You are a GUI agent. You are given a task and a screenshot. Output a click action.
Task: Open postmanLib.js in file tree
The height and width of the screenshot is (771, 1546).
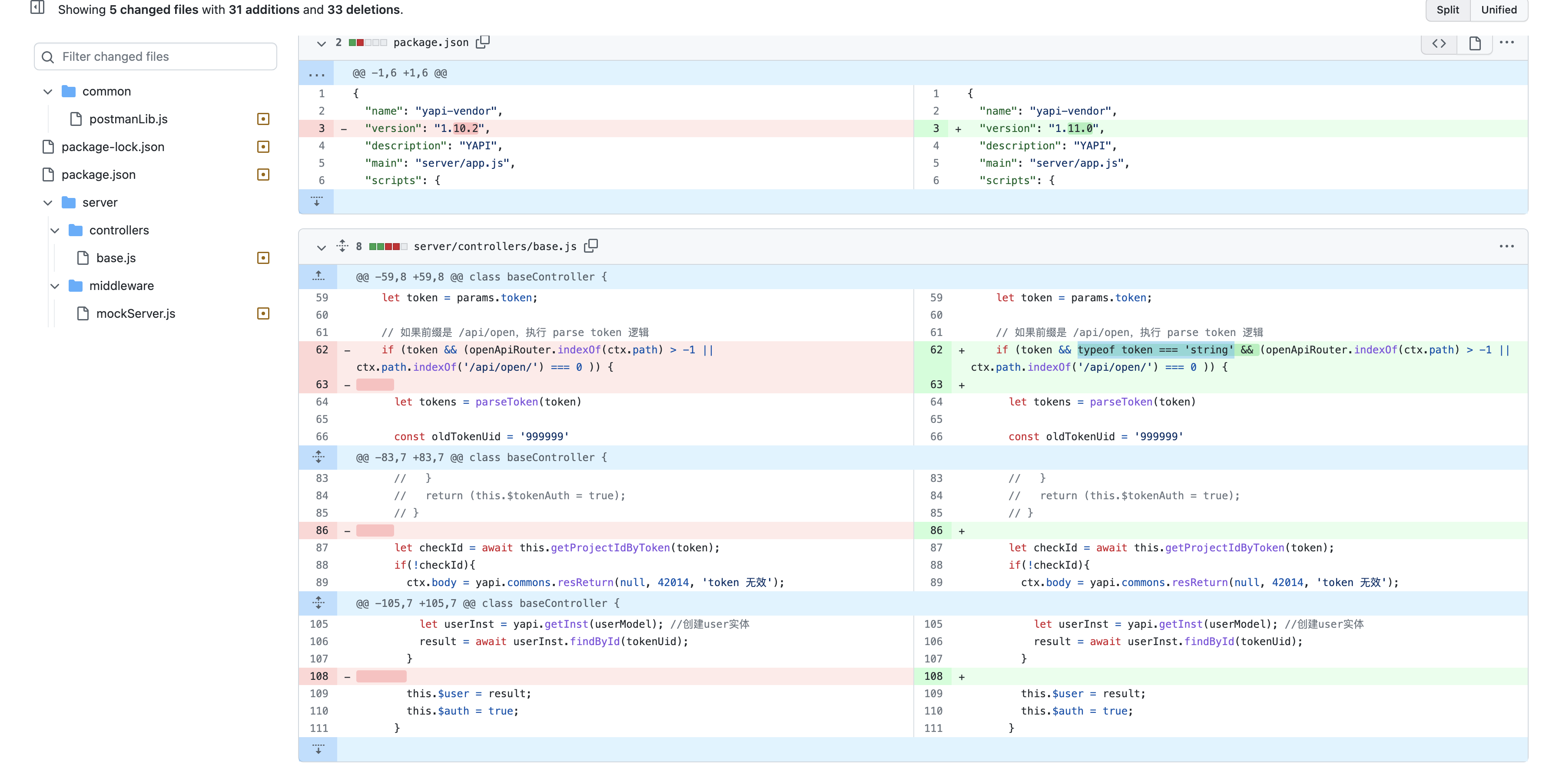[129, 119]
